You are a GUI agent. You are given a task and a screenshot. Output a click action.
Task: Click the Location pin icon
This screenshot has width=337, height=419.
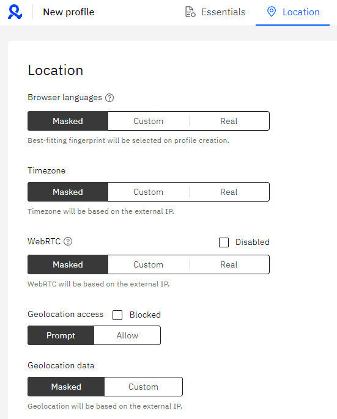click(272, 12)
